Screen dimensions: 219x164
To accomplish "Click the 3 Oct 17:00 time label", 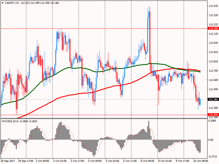I will (77, 161).
